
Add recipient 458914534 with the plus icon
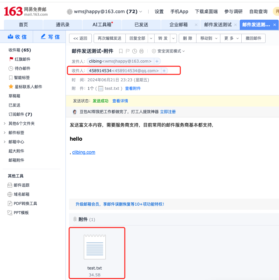[164, 71]
